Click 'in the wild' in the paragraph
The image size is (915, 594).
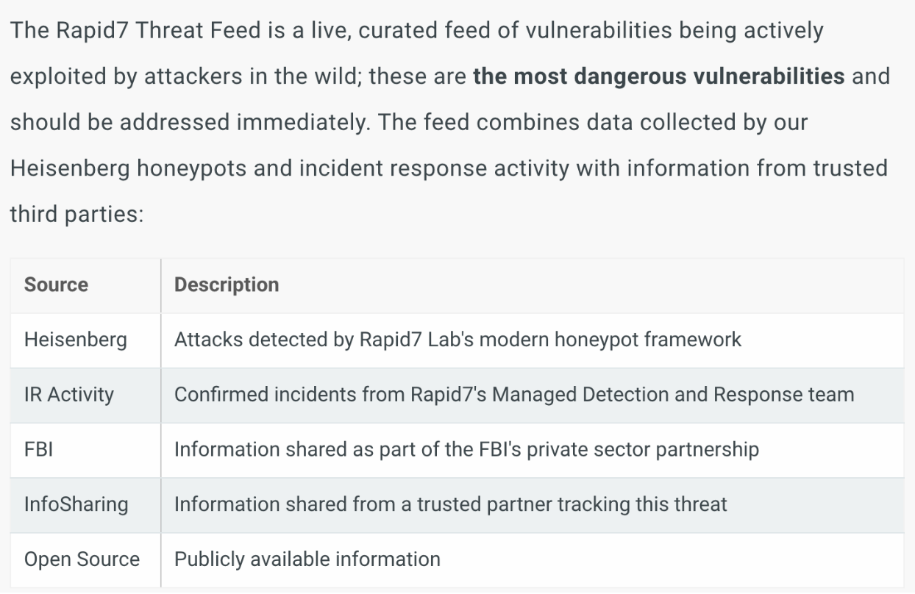[302, 76]
